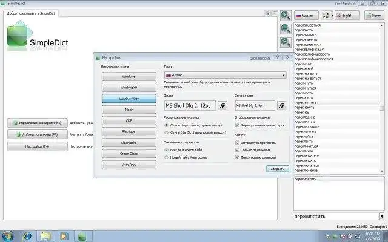Toggle Поиск новых словарей checkbox

237,157
